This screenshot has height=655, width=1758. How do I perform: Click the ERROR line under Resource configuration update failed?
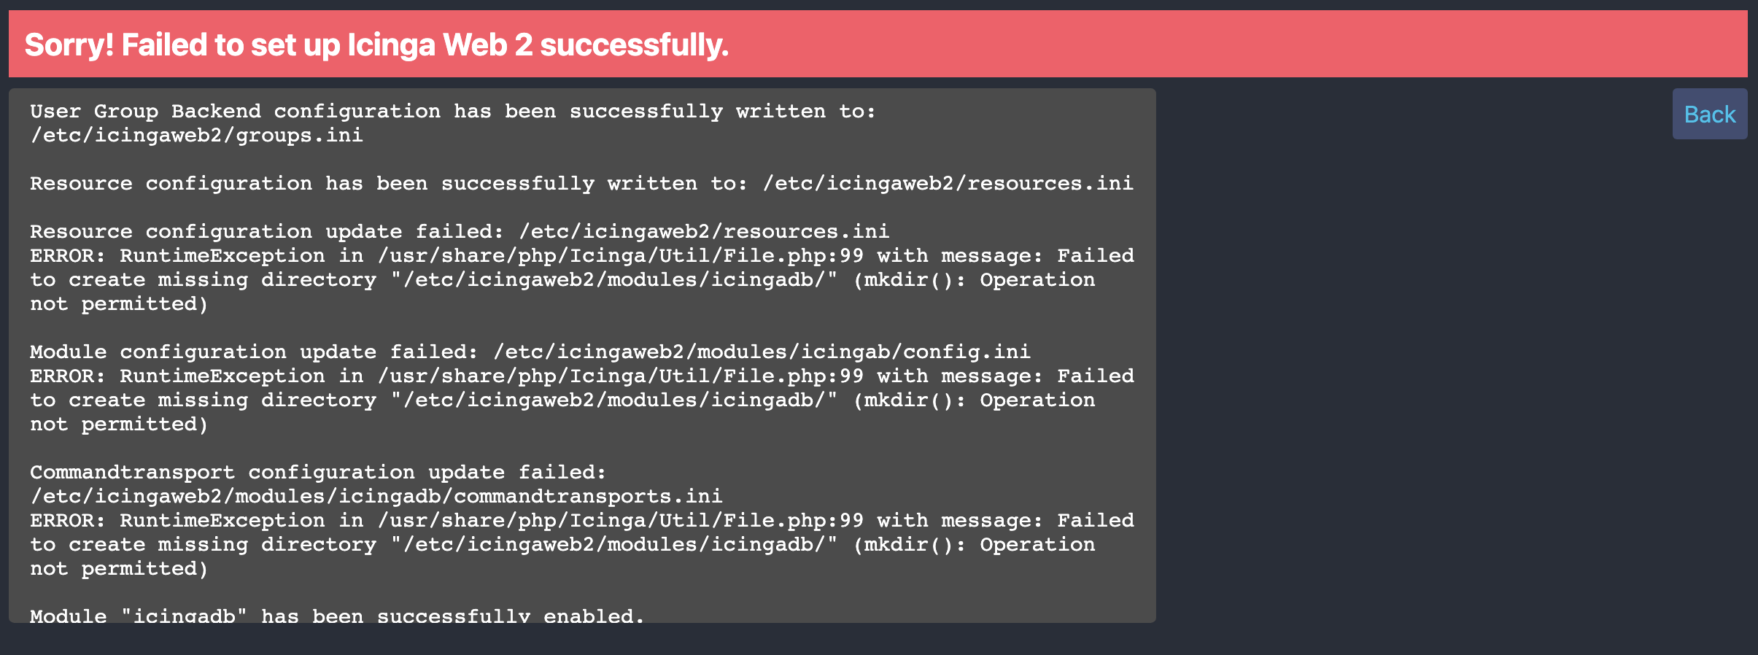[x=581, y=256]
